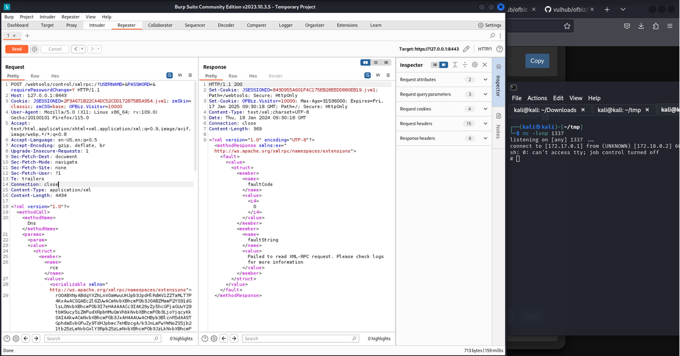Viewport: 680px width, 356px height.
Task: Click the Repeater send options gear icon
Action: (x=35, y=49)
